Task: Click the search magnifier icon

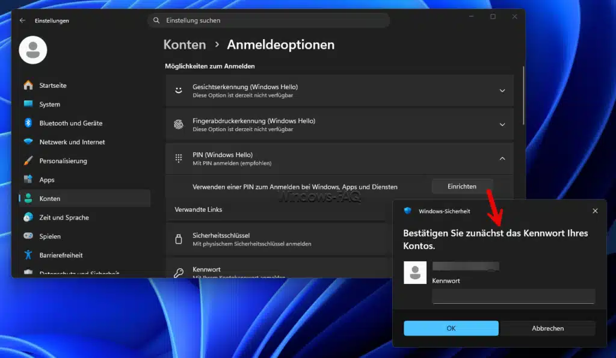Action: coord(156,20)
